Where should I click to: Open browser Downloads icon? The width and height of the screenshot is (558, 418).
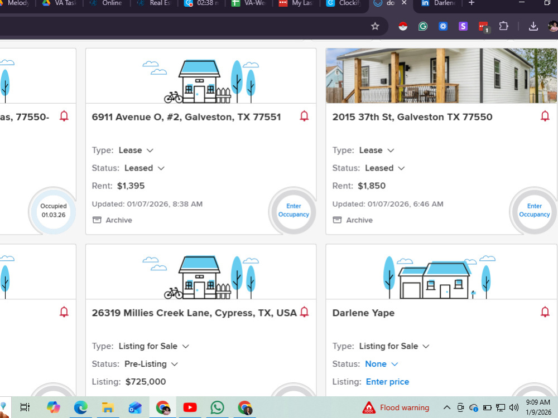tap(533, 26)
